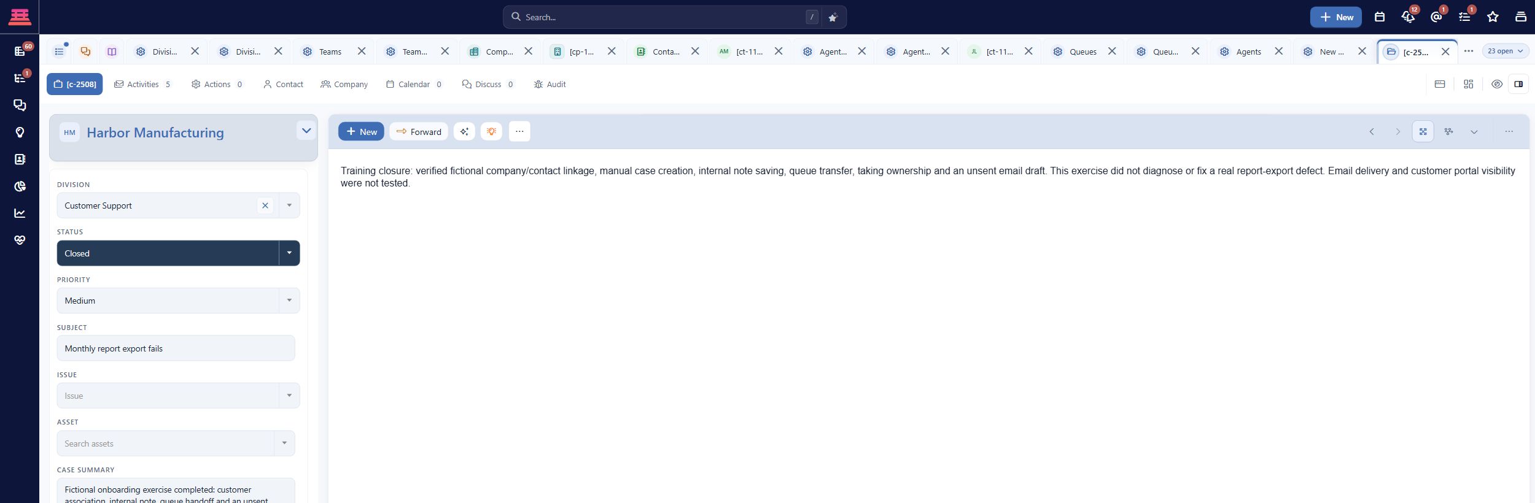Image resolution: width=1535 pixels, height=503 pixels.
Task: Click the icon beside the message toolbar down chevron
Action: (x=1449, y=131)
